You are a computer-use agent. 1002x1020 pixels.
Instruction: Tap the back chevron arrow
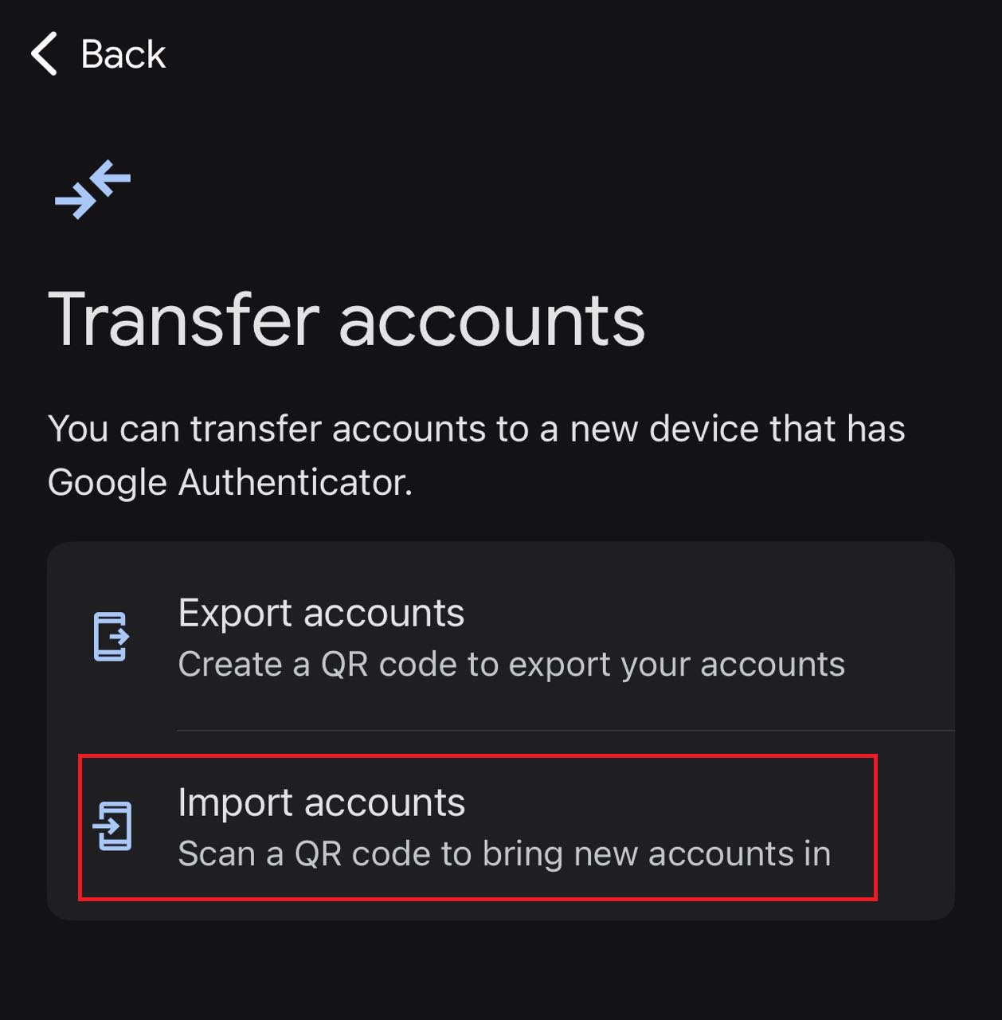point(45,54)
